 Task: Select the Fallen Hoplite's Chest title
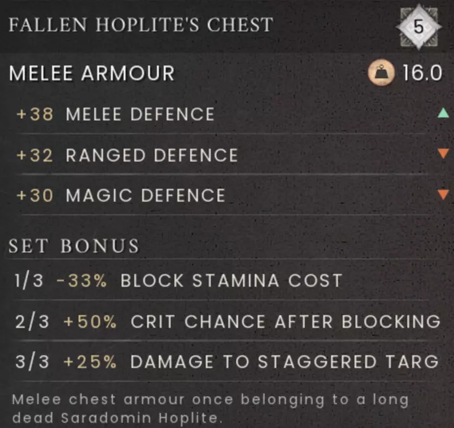[x=141, y=26]
